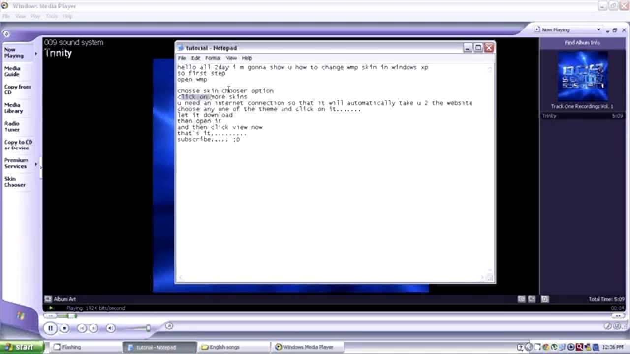Click the Windows Start button

point(22,347)
